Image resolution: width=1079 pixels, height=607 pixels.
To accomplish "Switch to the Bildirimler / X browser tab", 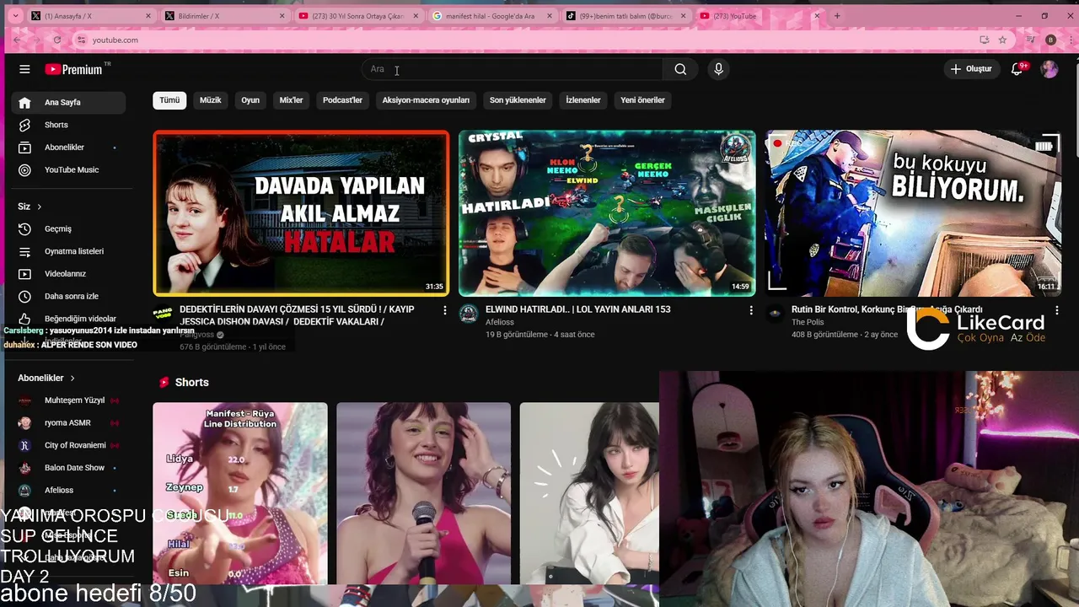I will click(x=217, y=16).
